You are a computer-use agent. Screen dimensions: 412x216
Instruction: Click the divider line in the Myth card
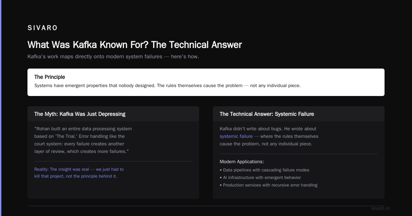pyautogui.click(x=113, y=161)
